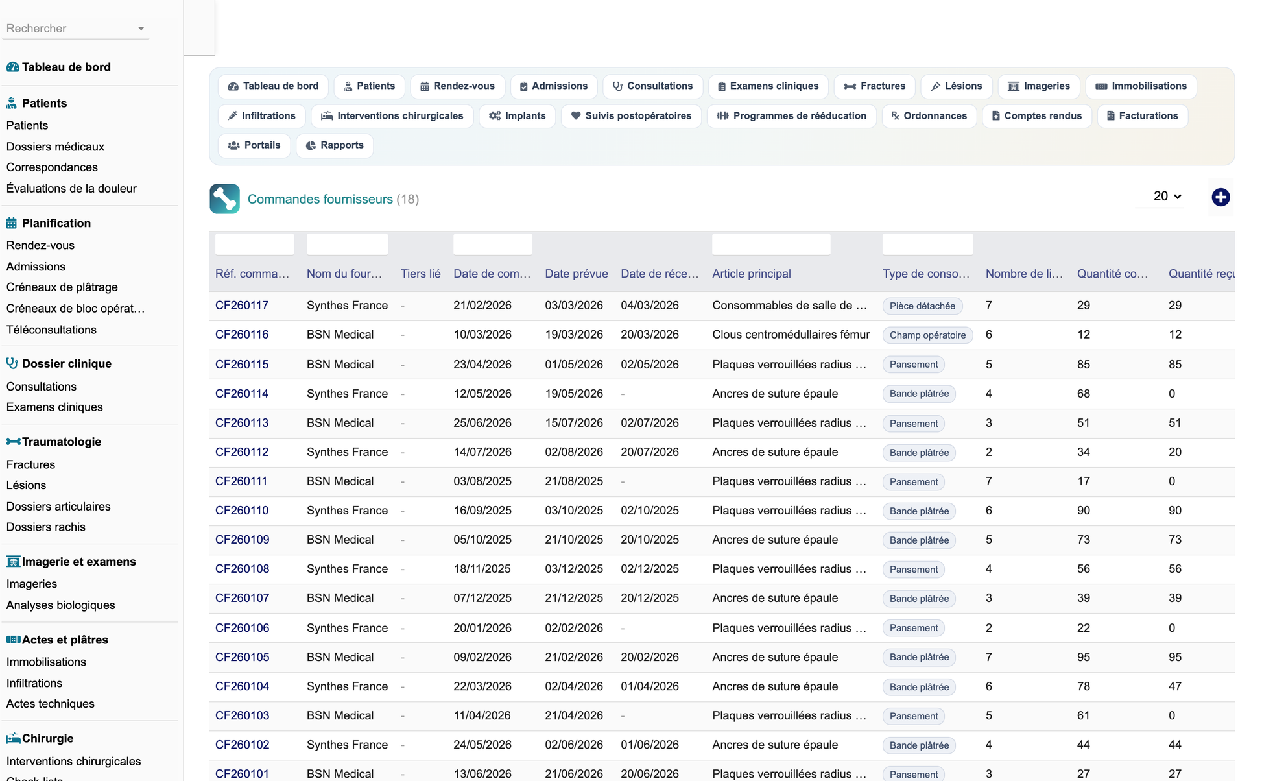Open Tableau de bord tab in top bar

pos(273,86)
